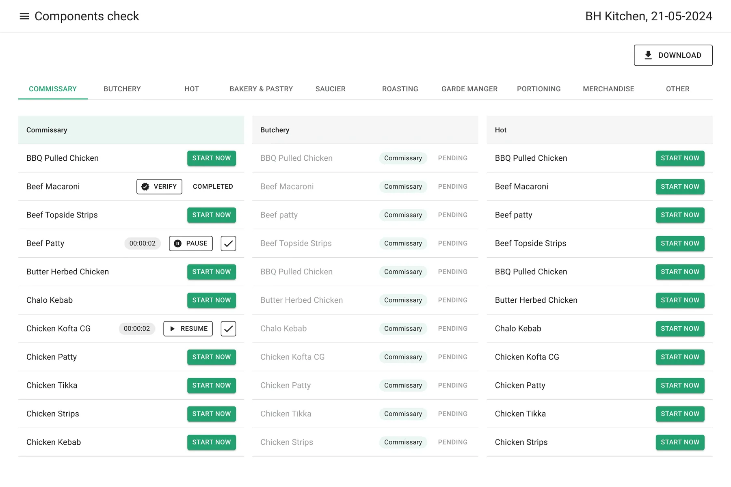731x487 pixels.
Task: Start Chicken Tikka in Commissary column
Action: [212, 386]
